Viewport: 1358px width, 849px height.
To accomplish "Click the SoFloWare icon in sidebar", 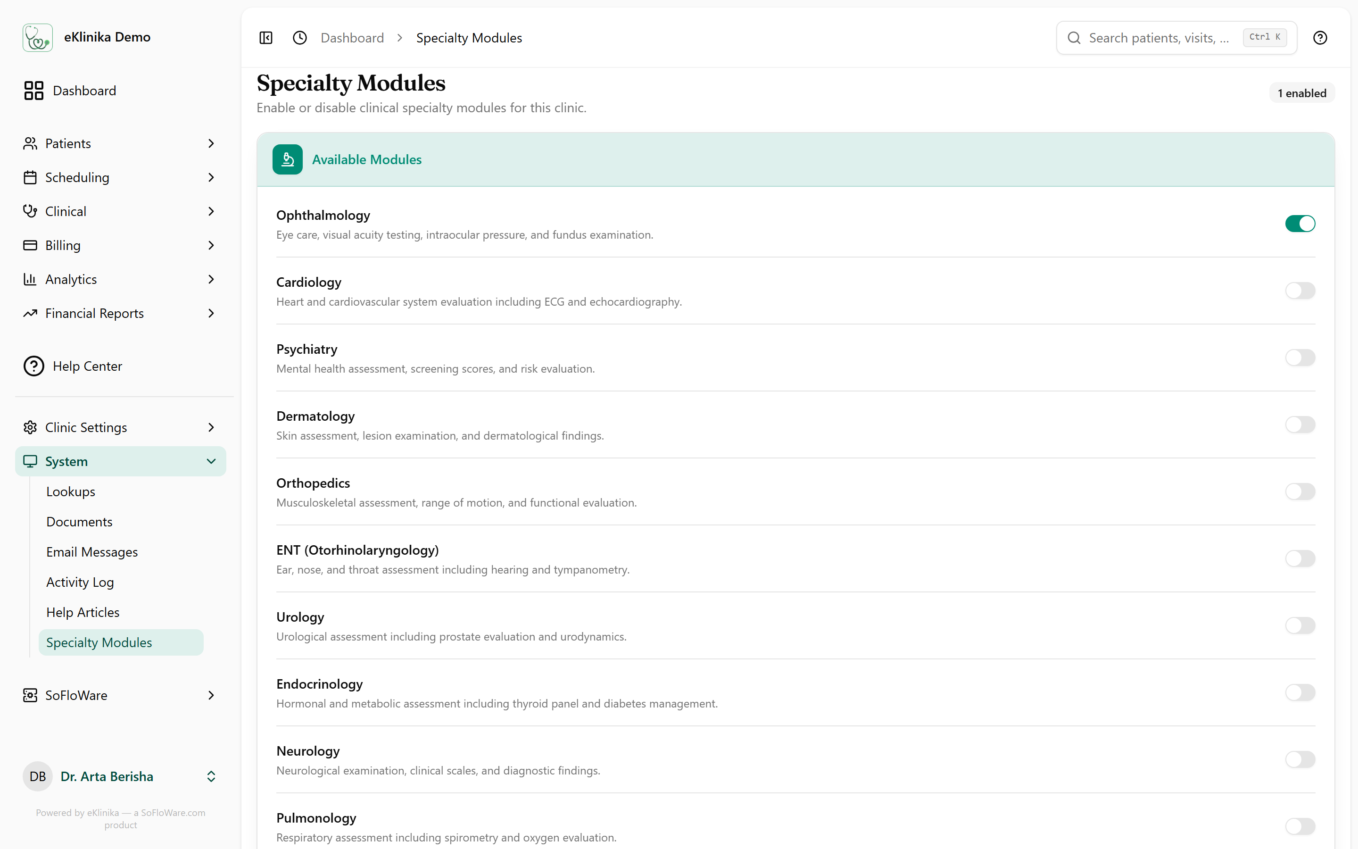I will [x=30, y=695].
